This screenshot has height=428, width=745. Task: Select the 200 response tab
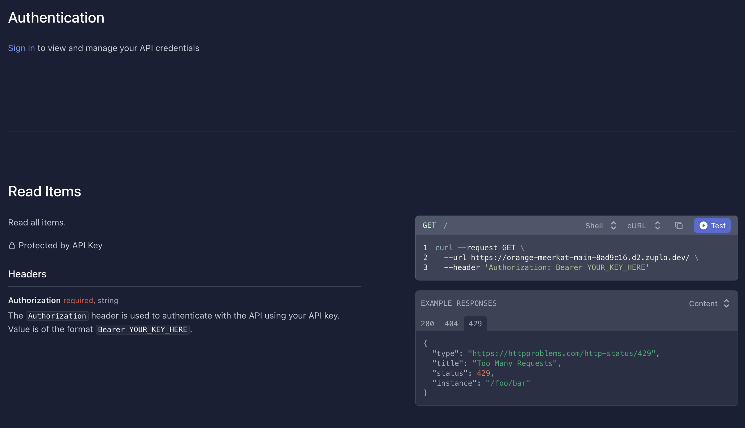(x=427, y=324)
